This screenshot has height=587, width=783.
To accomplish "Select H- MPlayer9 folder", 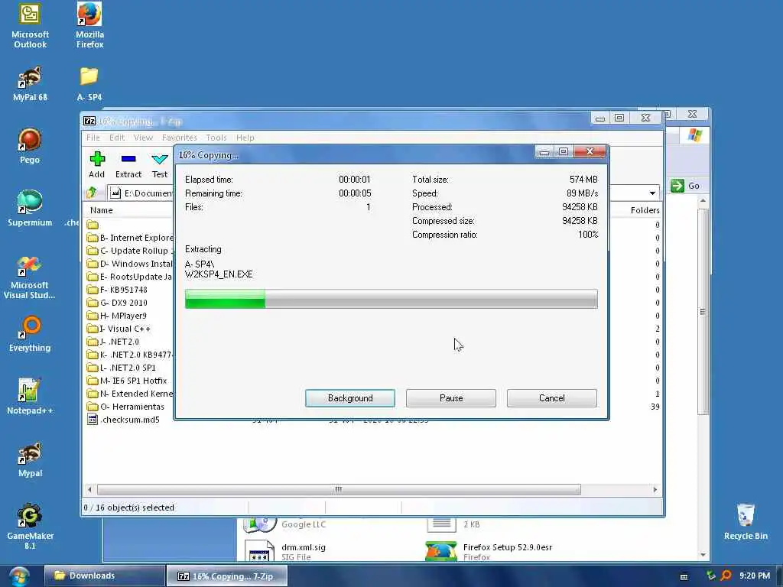I will tap(117, 316).
